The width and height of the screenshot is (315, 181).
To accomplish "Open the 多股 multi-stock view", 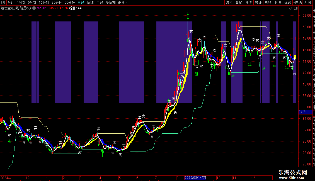I will [x=248, y=3].
